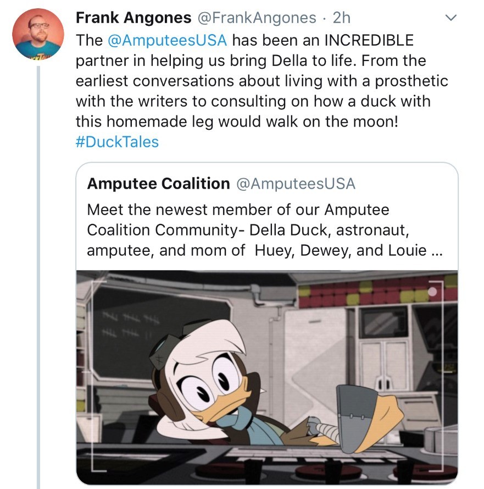The width and height of the screenshot is (484, 489).
Task: Click the Amputee Coalition name in quoted tweet
Action: click(159, 183)
